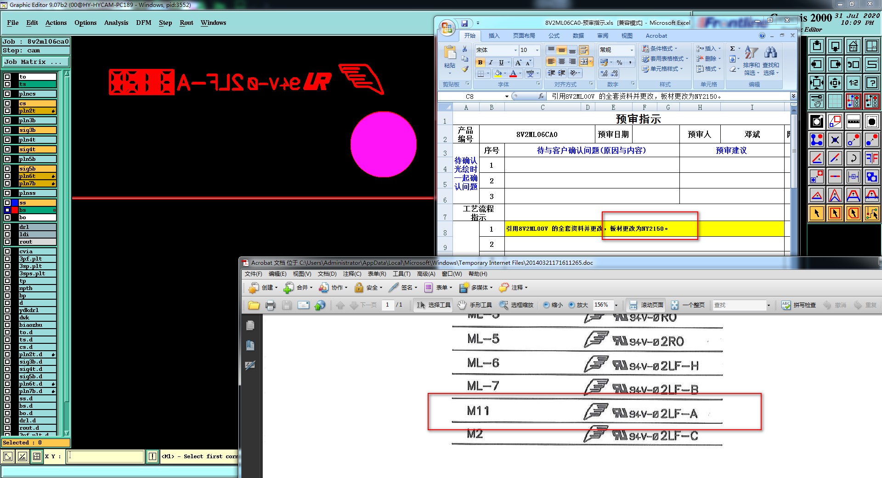882x478 pixels.
Task: Click the print icon in Acrobat
Action: point(270,305)
